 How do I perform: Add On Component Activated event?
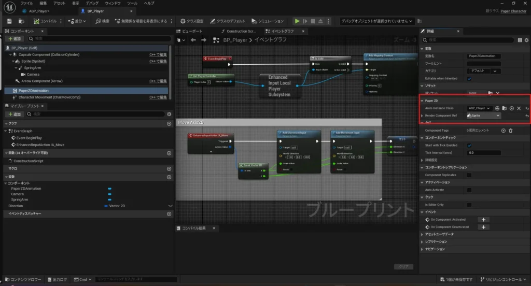tap(484, 220)
